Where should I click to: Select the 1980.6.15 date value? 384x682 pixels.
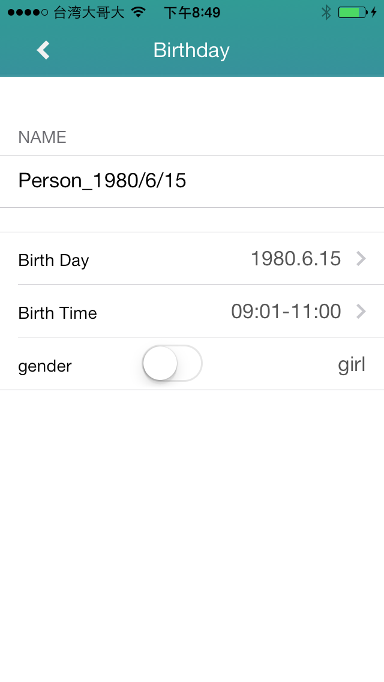click(x=296, y=259)
